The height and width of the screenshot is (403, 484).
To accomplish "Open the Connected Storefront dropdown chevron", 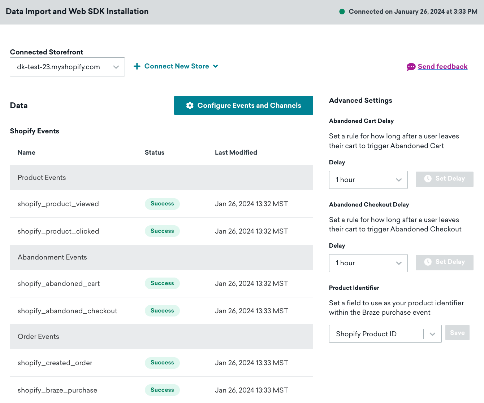I will point(116,67).
